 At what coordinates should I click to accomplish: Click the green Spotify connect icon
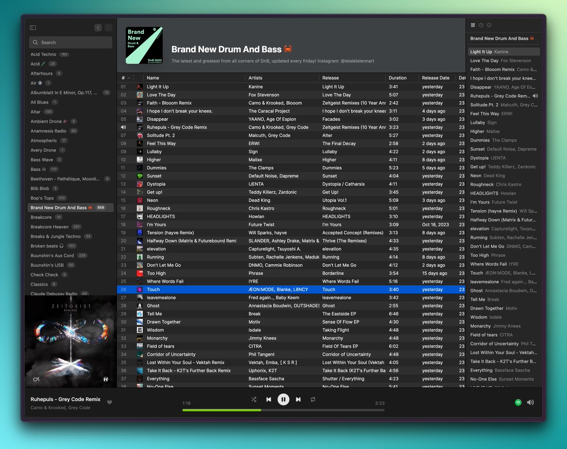[518, 402]
